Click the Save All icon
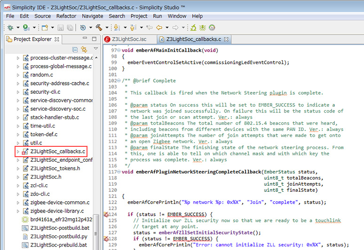 70,28
